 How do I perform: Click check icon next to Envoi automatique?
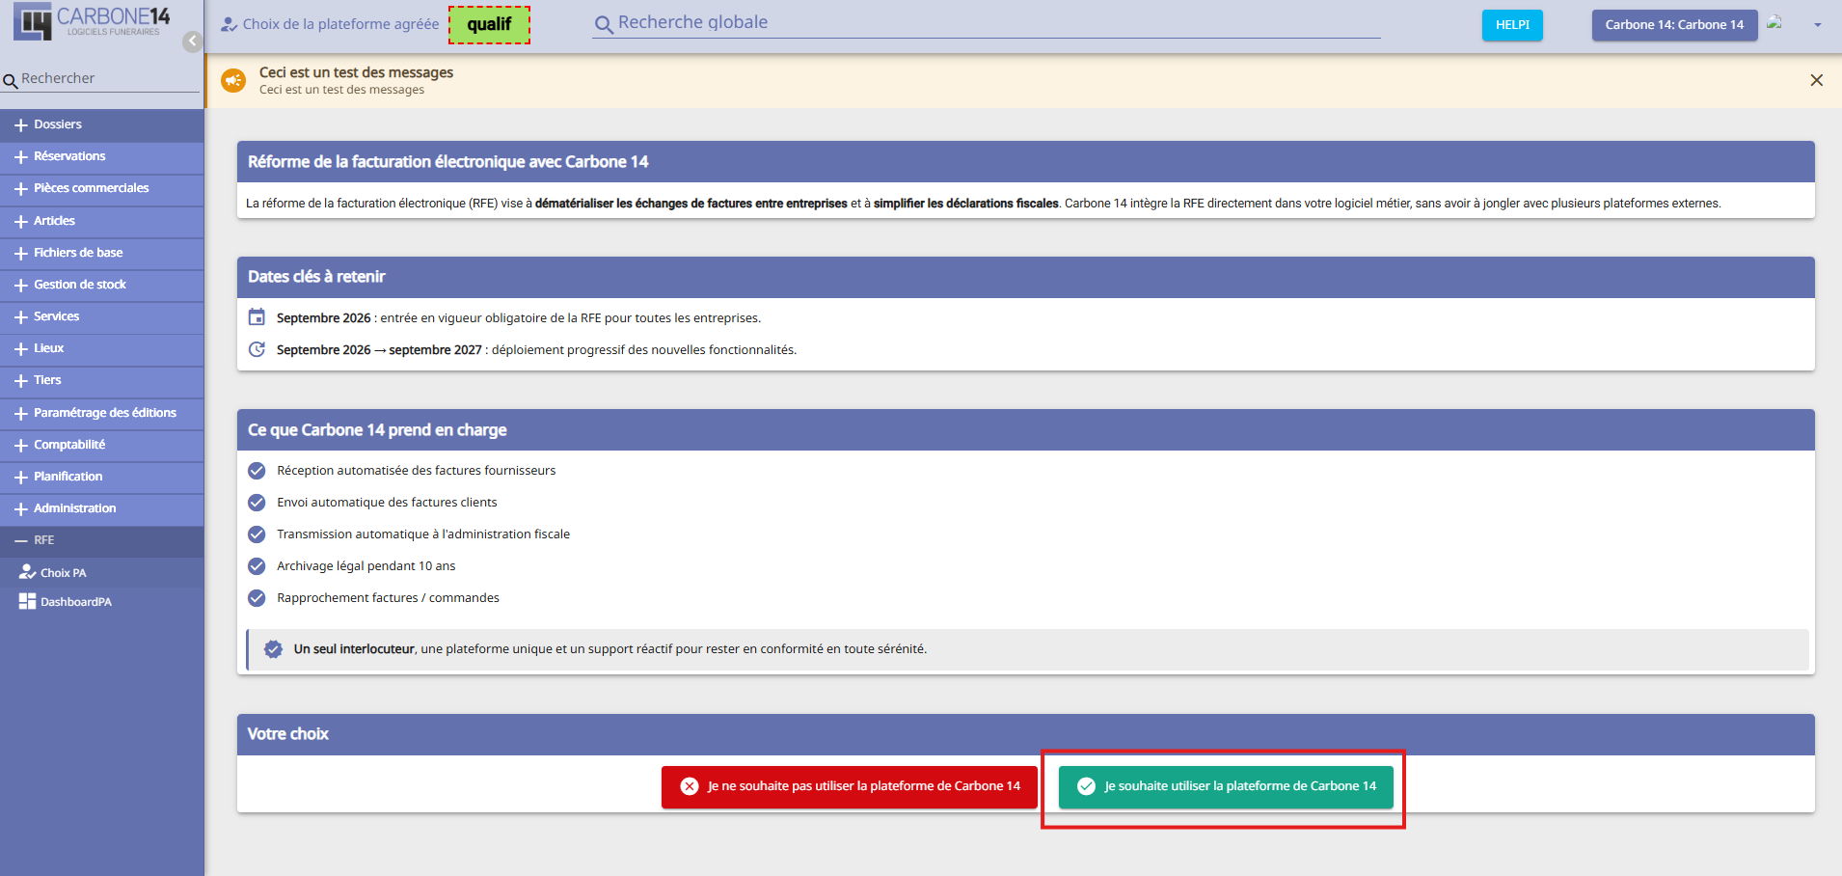(x=257, y=503)
